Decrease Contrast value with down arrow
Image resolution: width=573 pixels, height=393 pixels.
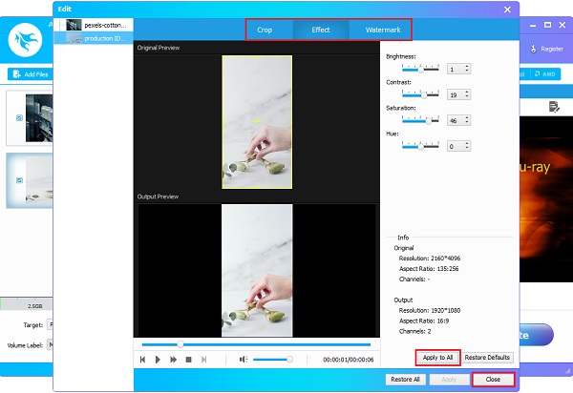pos(467,97)
